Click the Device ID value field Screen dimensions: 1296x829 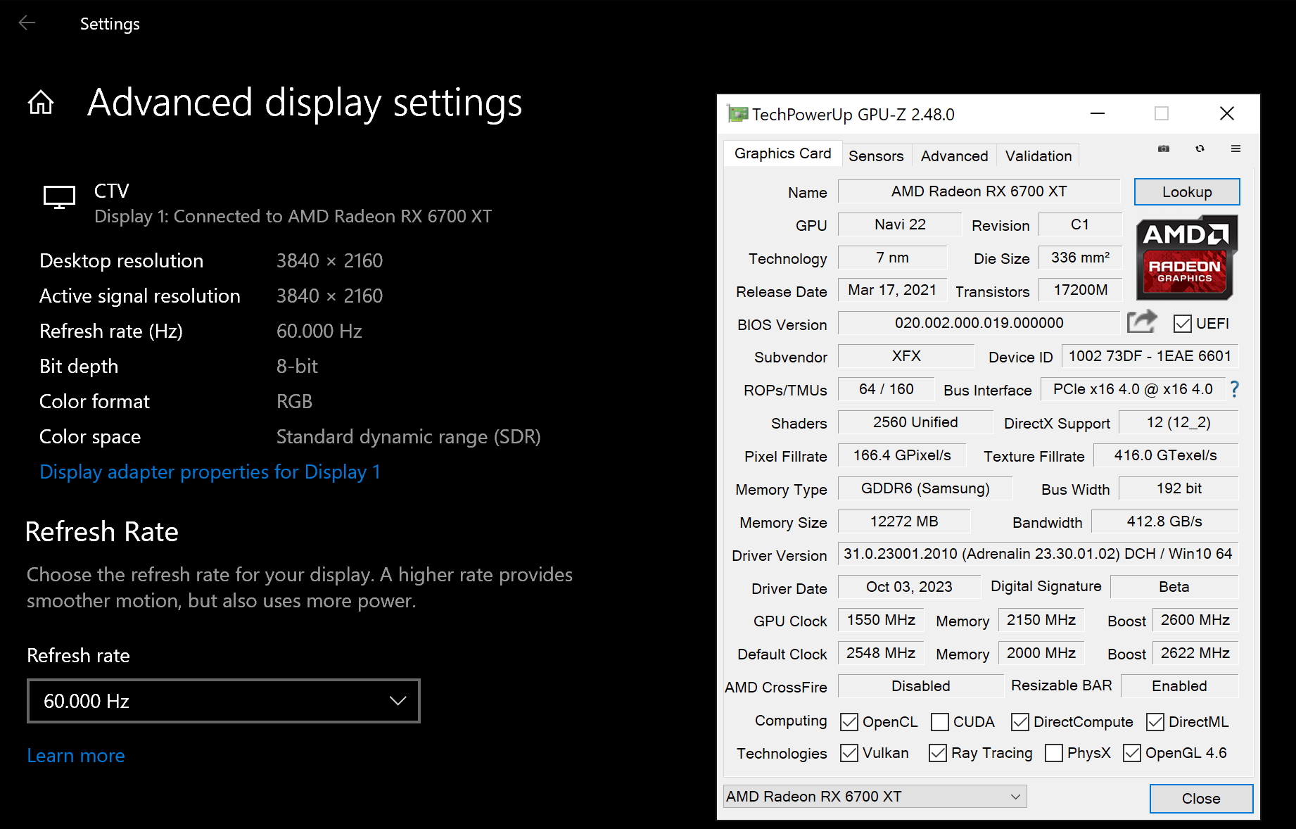(x=1150, y=356)
